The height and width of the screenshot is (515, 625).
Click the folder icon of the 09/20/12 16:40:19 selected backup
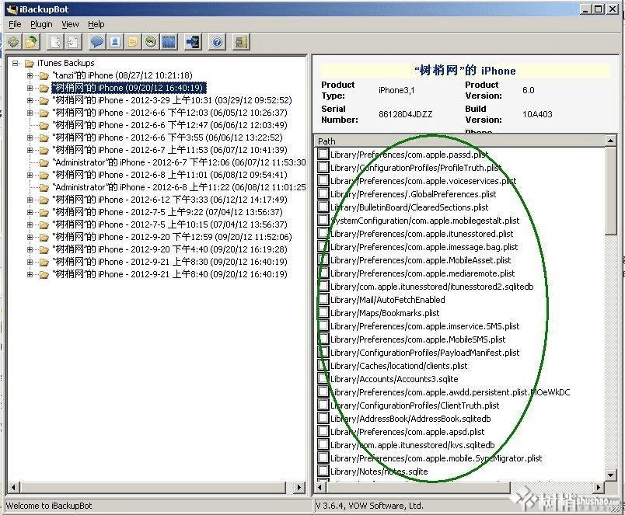coord(44,88)
